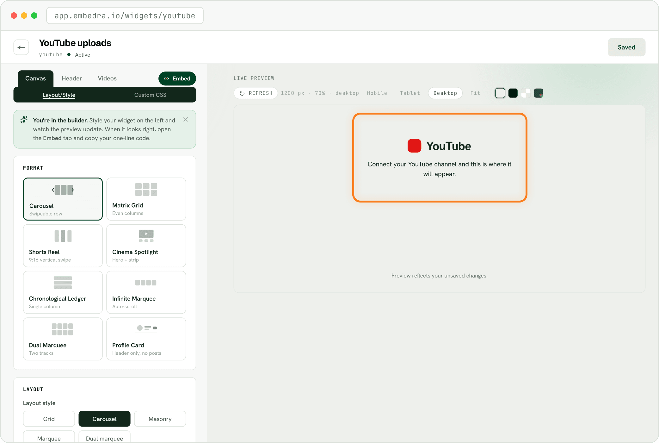Screen dimensions: 659x443
Task: Select the Custom CSS sub-tab
Action: pos(150,95)
